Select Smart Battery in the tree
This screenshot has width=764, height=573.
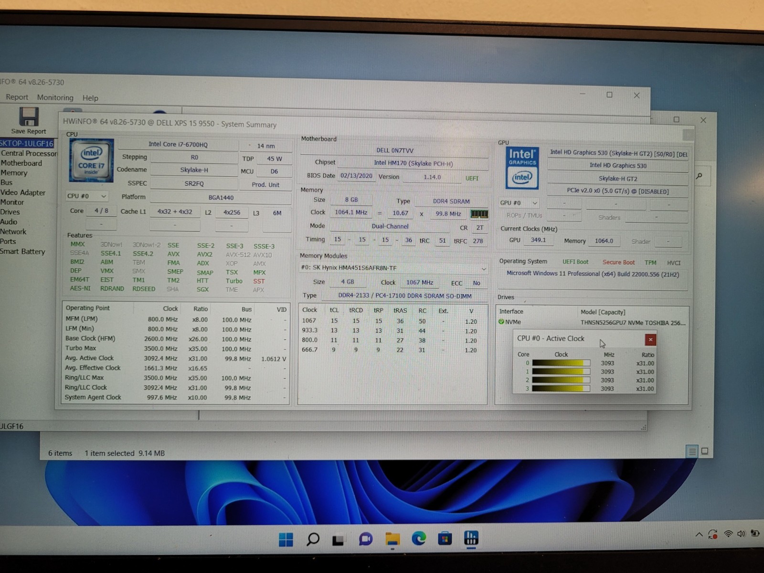pyautogui.click(x=22, y=251)
